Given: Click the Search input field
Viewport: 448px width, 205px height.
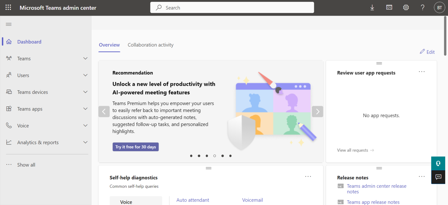Looking at the screenshot, I should coord(232,8).
